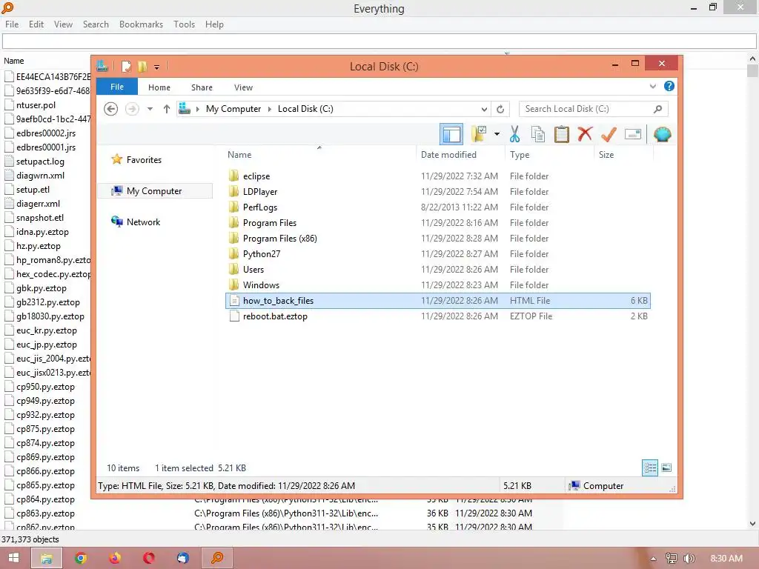Image resolution: width=759 pixels, height=569 pixels.
Task: Click the red X delete icon
Action: pos(585,133)
